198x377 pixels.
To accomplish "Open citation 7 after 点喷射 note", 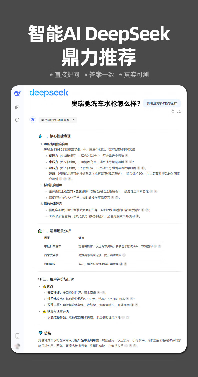I will [69, 179].
